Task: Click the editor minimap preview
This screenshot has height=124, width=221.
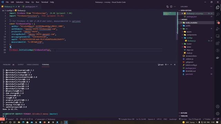Action: click(x=170, y=13)
